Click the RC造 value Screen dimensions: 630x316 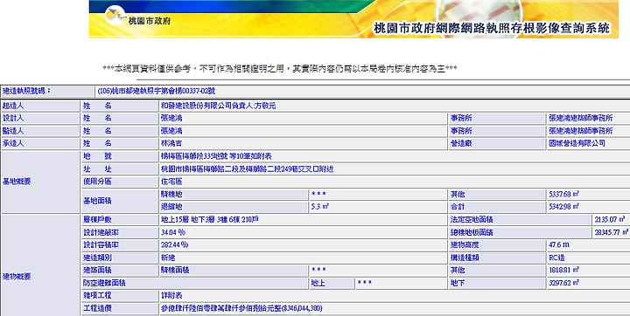coord(556,258)
